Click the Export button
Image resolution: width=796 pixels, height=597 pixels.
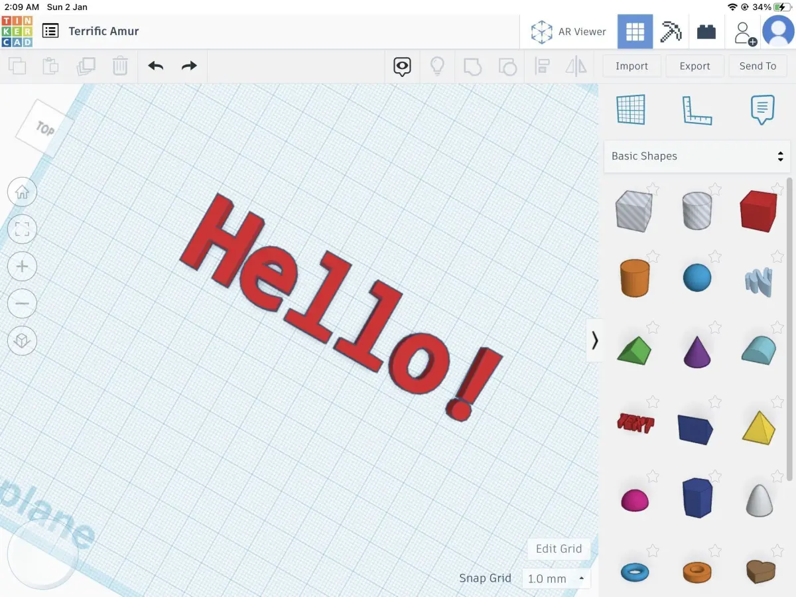695,66
